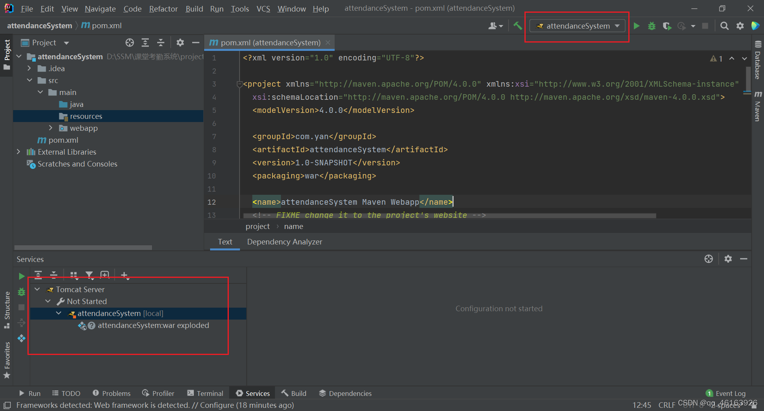764x411 pixels.
Task: Click the CRLF line separator in status bar
Action: [667, 405]
